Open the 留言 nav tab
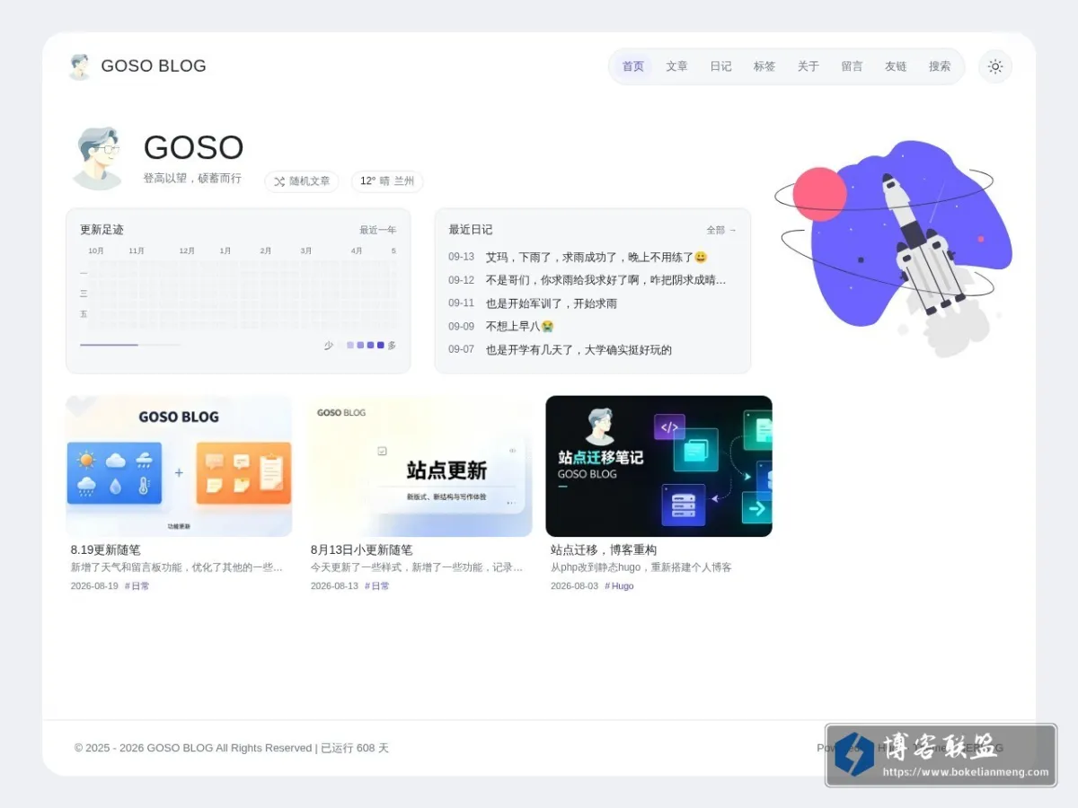 [852, 66]
